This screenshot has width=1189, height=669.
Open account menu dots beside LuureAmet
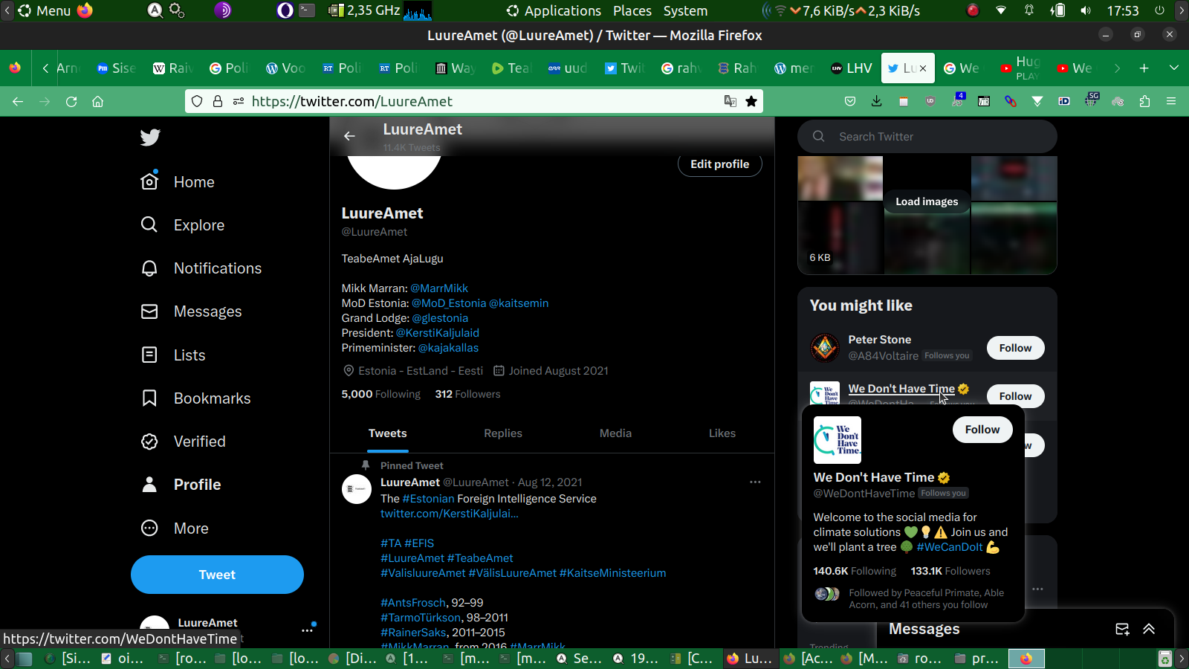307,630
